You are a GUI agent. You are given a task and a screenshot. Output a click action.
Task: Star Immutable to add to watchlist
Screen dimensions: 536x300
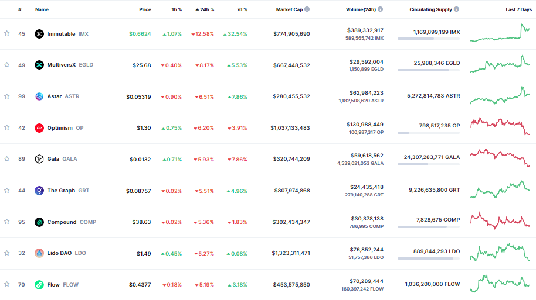7,34
